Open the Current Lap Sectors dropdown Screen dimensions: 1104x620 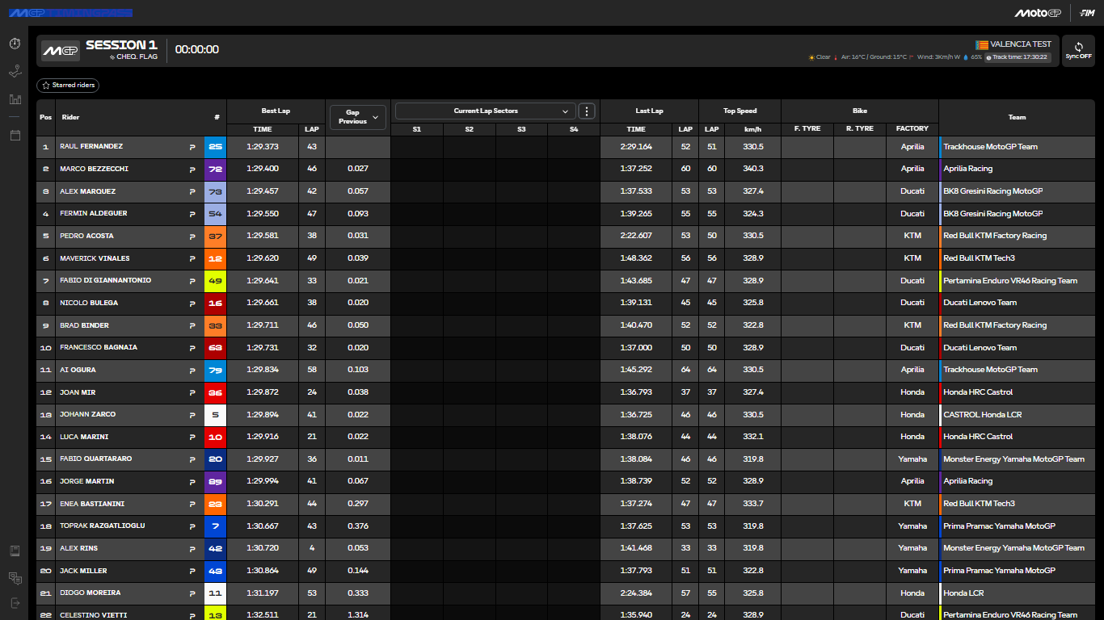pyautogui.click(x=485, y=111)
